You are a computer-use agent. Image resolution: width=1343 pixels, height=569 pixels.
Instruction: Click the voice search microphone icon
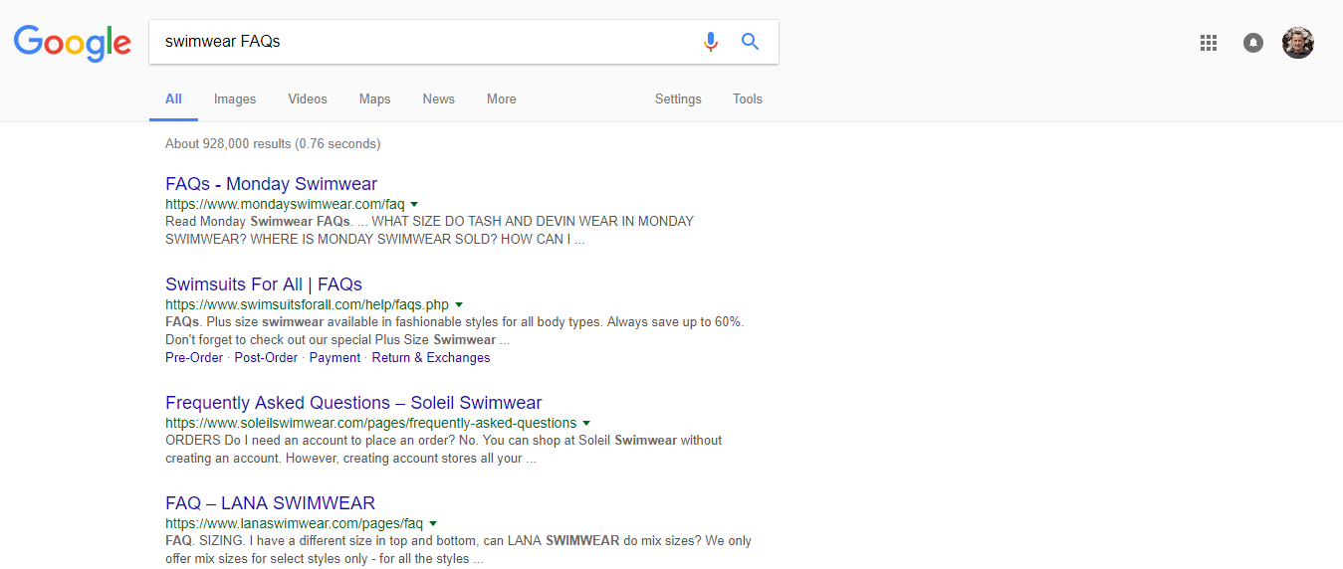coord(710,42)
